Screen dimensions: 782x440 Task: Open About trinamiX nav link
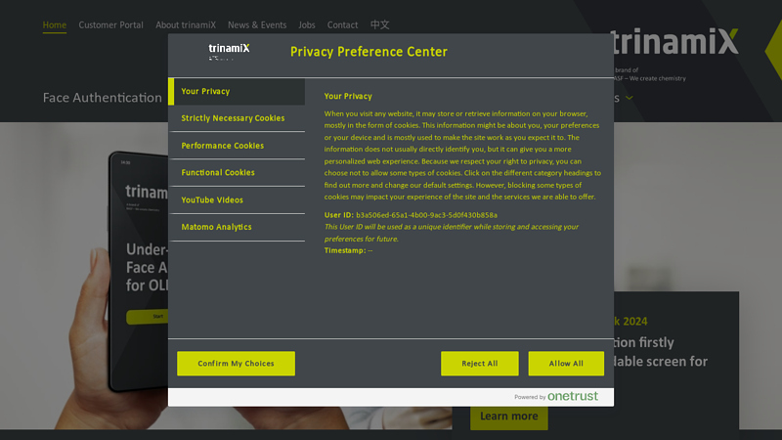coord(186,25)
